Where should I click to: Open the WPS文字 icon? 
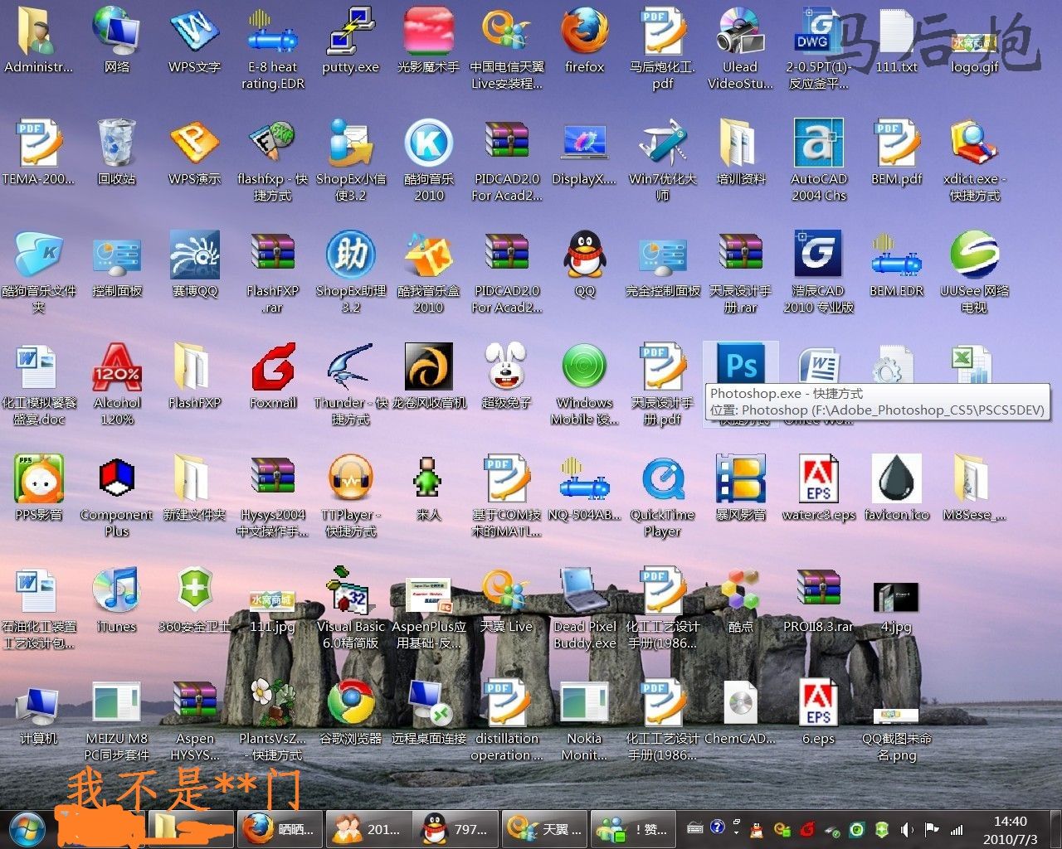click(x=195, y=32)
